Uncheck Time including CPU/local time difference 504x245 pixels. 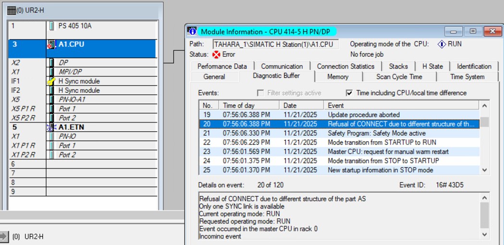pos(350,93)
